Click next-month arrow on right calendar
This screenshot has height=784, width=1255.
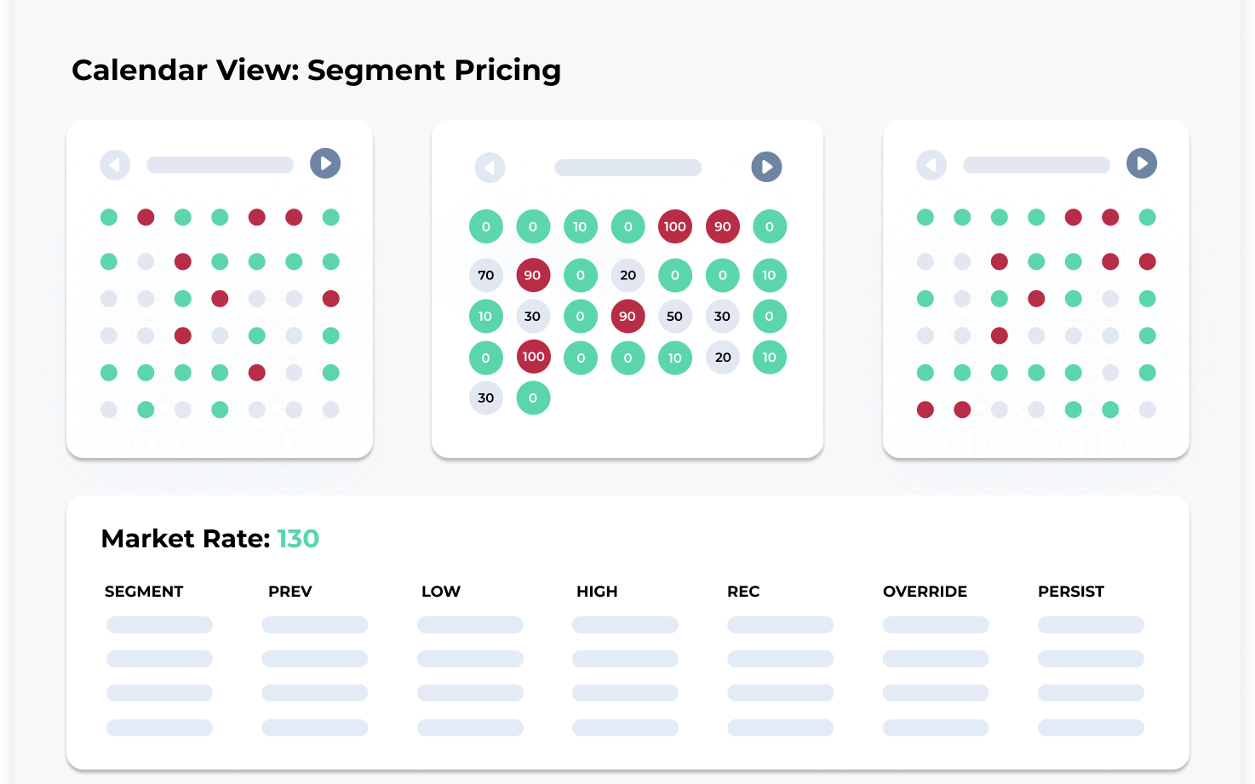coord(1142,163)
